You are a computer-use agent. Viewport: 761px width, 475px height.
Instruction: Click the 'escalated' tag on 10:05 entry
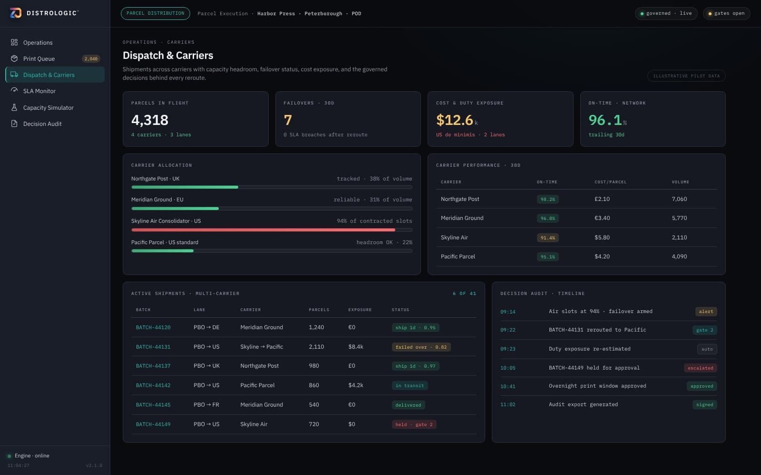pos(700,368)
